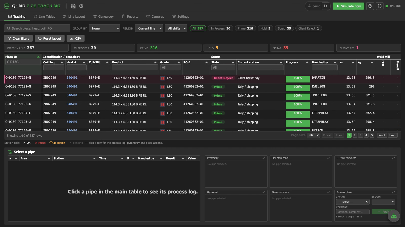Go to the Next page
The image size is (405, 227).
pyautogui.click(x=382, y=135)
